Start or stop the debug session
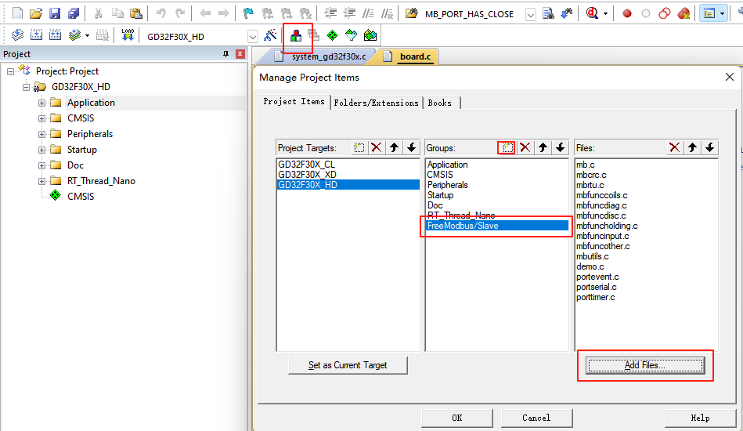The height and width of the screenshot is (431, 743). click(592, 13)
